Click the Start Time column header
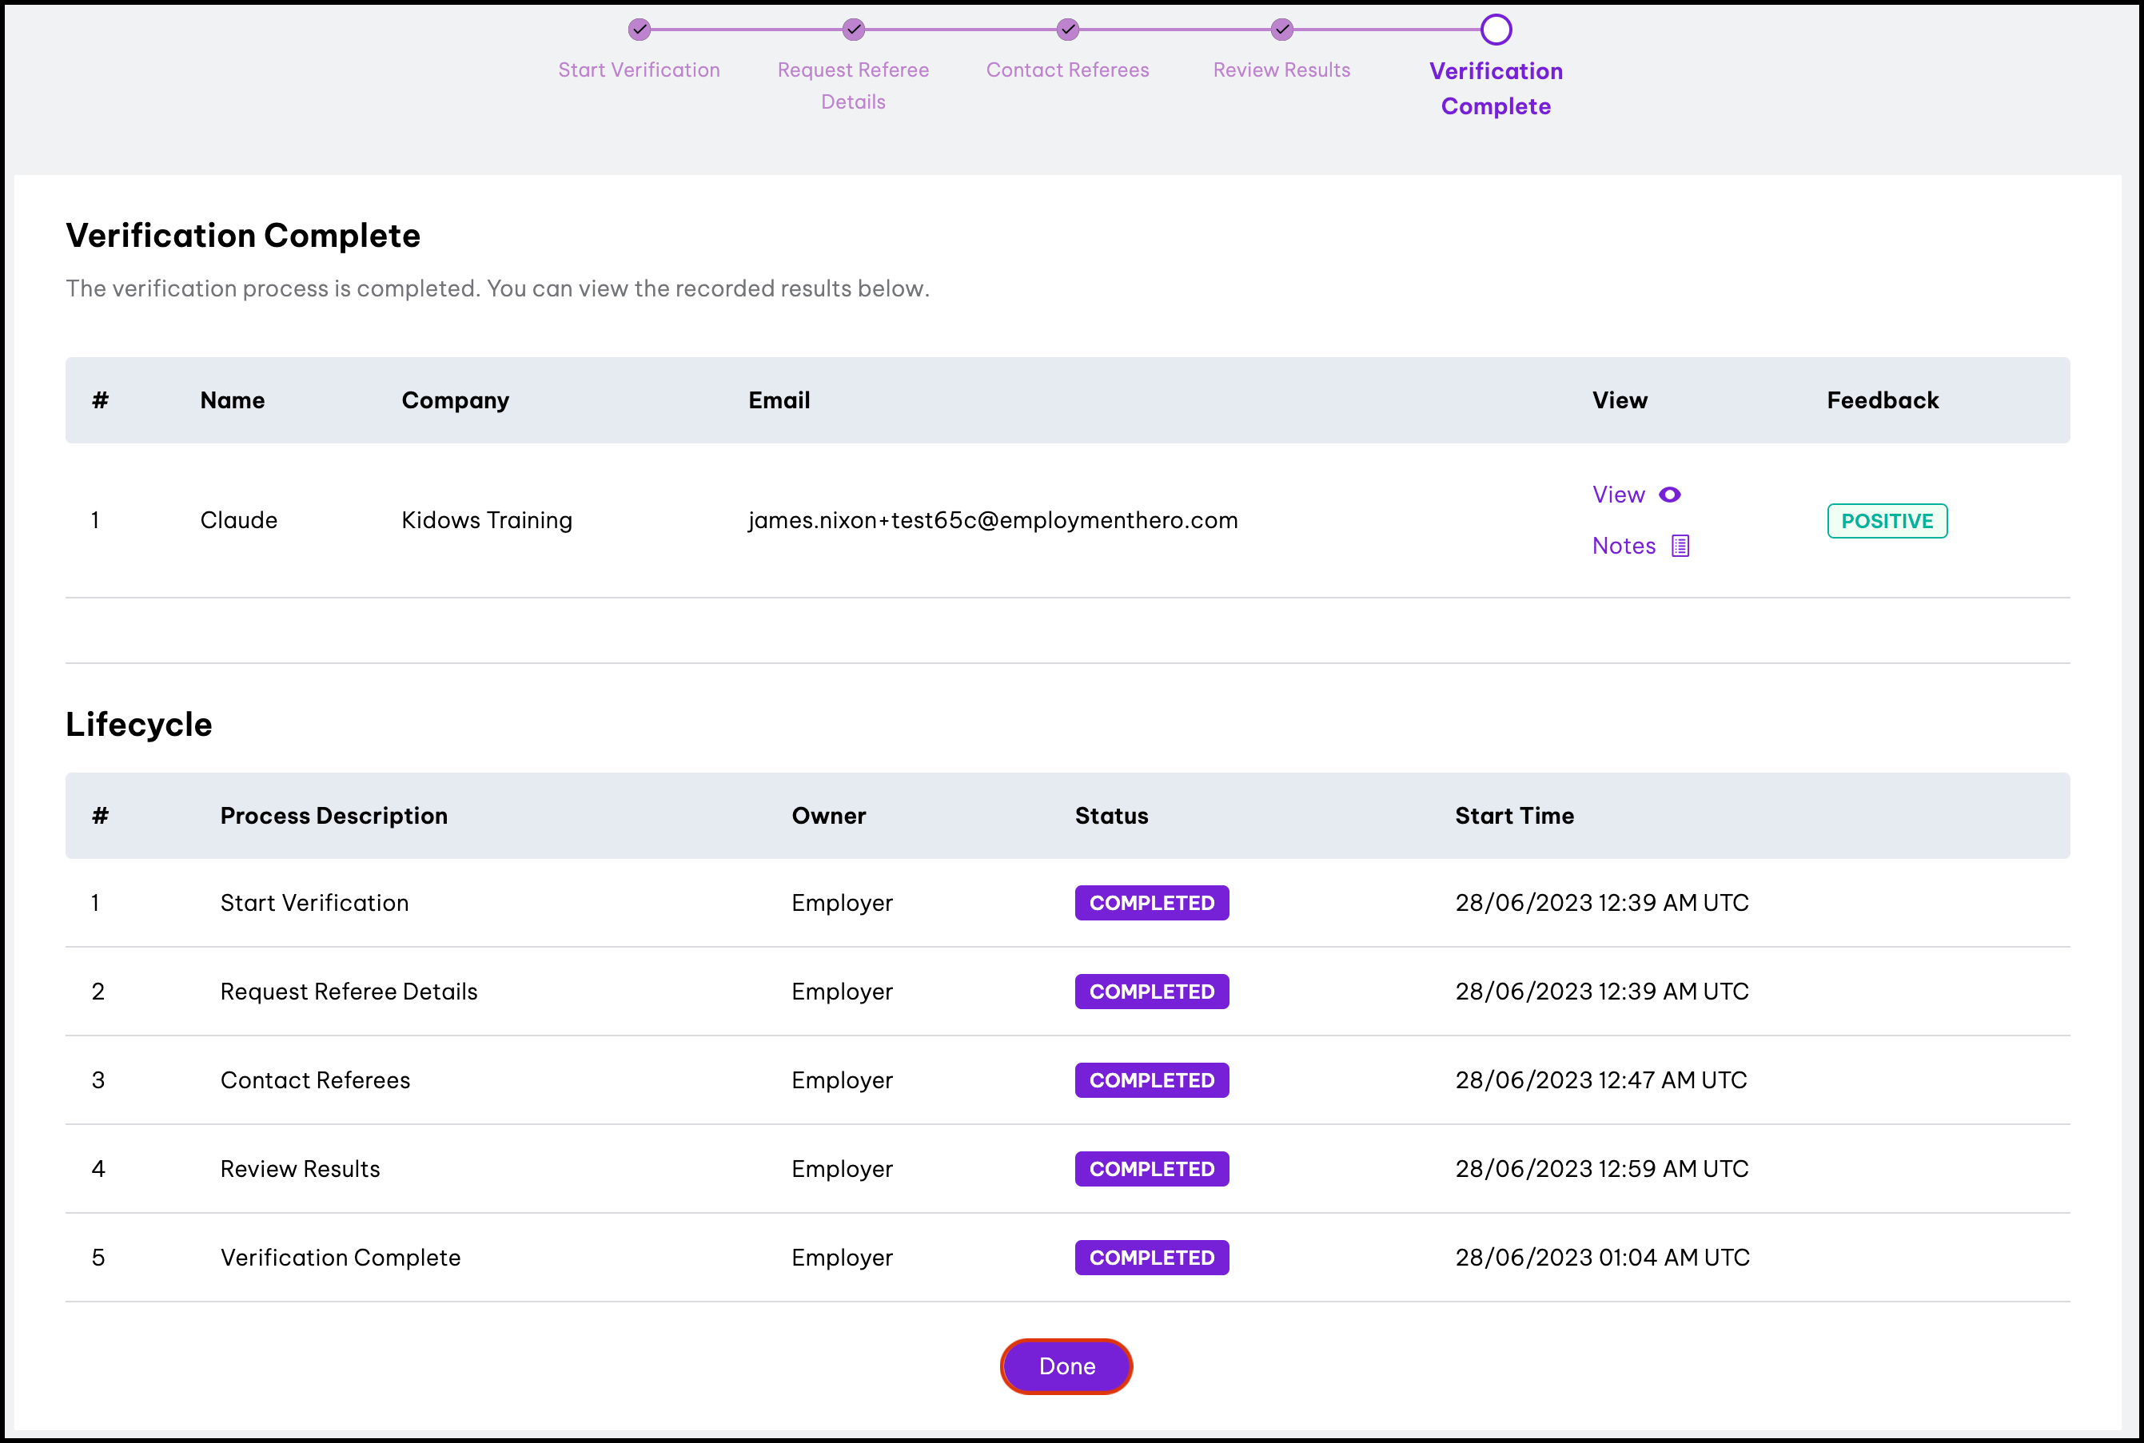 pyautogui.click(x=1514, y=817)
